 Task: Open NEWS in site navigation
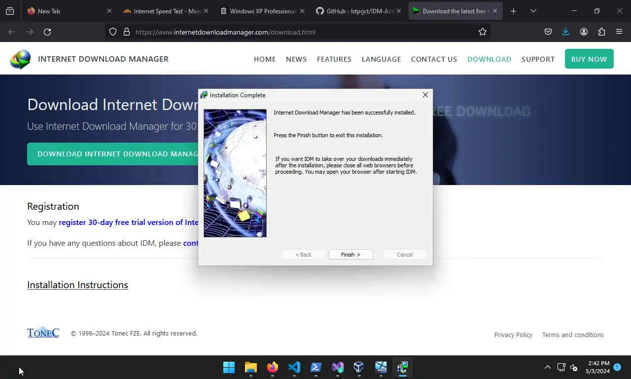[296, 59]
